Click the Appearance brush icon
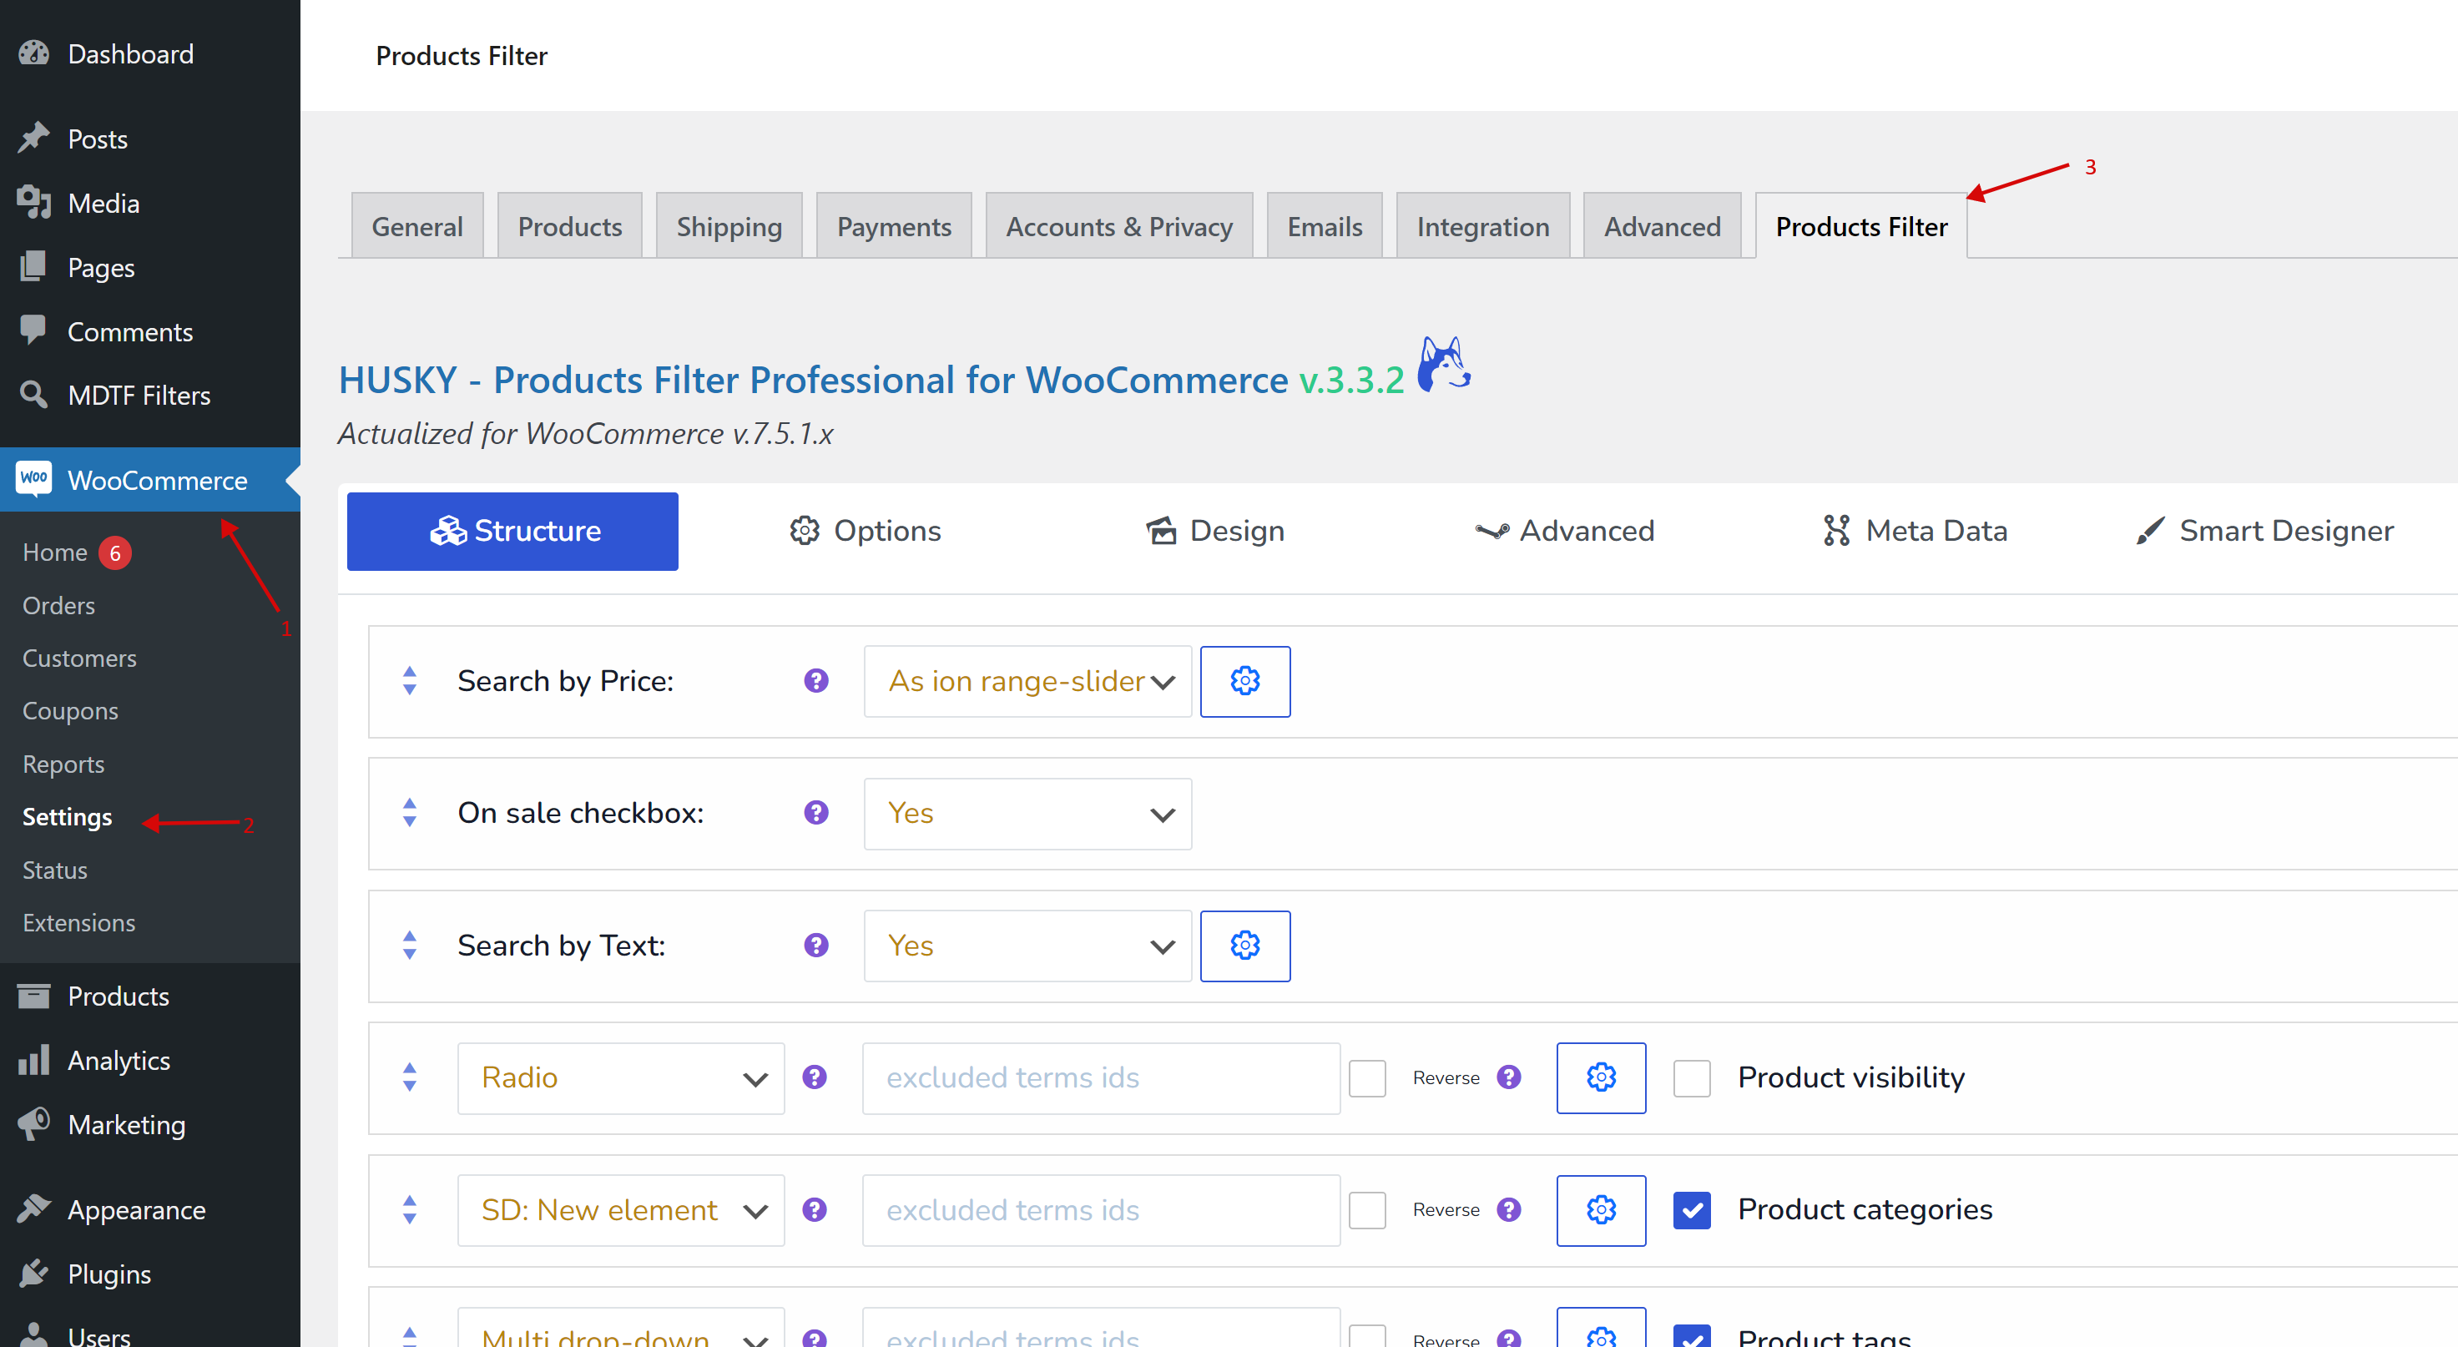The height and width of the screenshot is (1347, 2458). [34, 1208]
